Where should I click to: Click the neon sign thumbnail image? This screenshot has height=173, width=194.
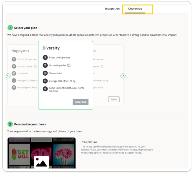tap(41, 152)
